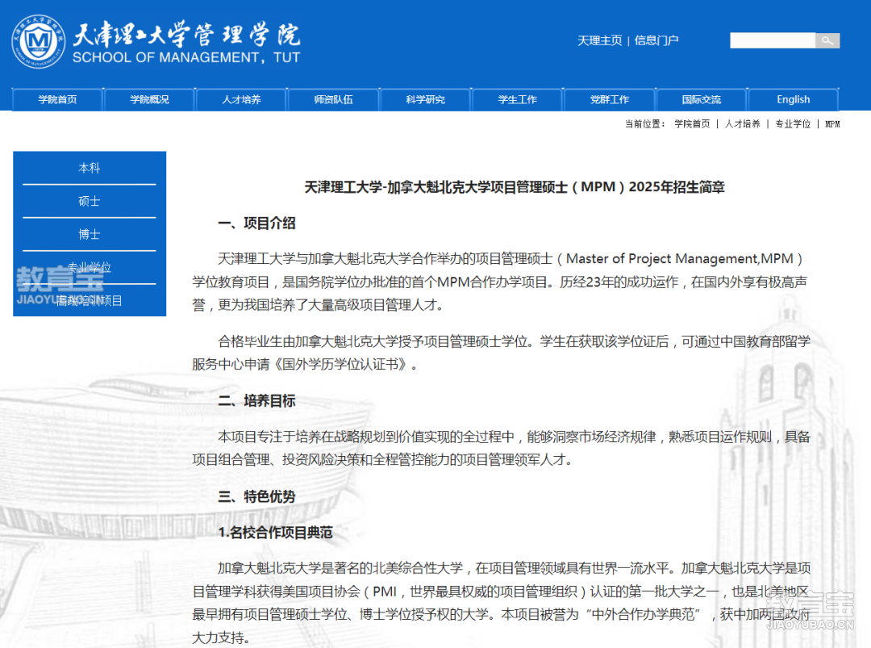
Task: Click the text 《国外学历学位认证书》
Action: pyautogui.click(x=340, y=365)
